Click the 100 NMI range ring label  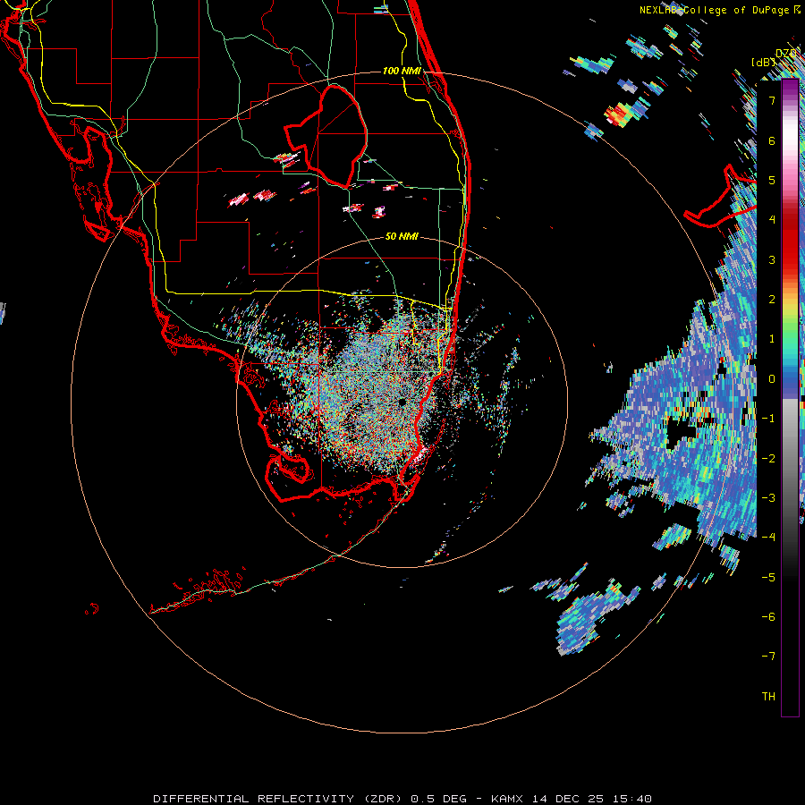point(402,71)
